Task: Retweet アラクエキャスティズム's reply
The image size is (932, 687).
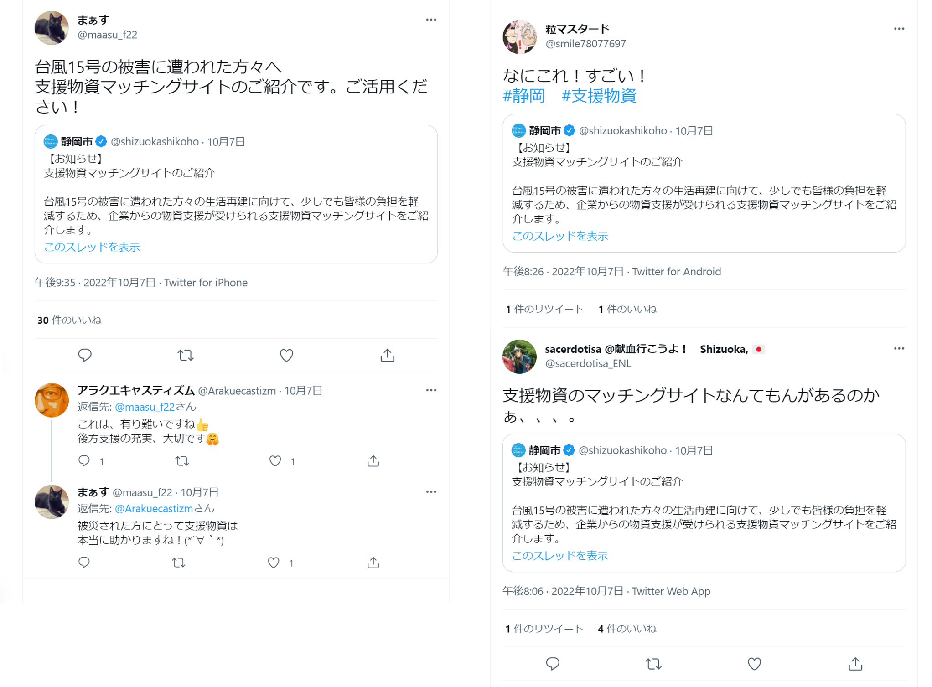Action: (x=182, y=461)
